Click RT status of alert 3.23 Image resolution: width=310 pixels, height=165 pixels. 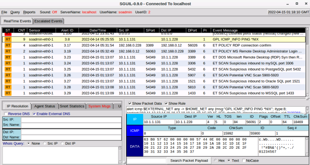tap(8, 57)
